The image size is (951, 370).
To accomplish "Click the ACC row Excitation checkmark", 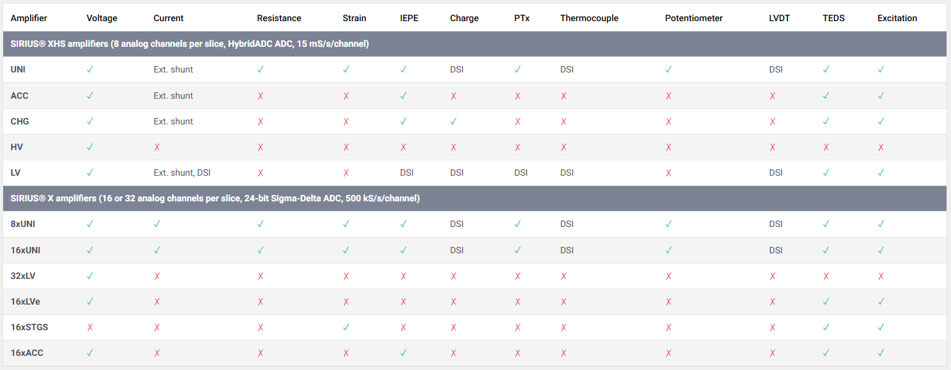I will (x=881, y=96).
